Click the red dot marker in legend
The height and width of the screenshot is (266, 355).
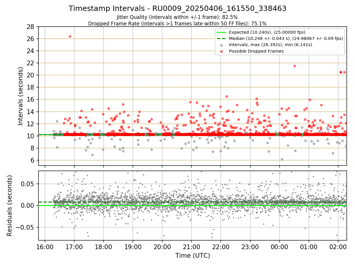[222, 51]
